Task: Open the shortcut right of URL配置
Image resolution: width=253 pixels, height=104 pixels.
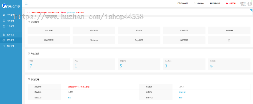Action: [94, 30]
